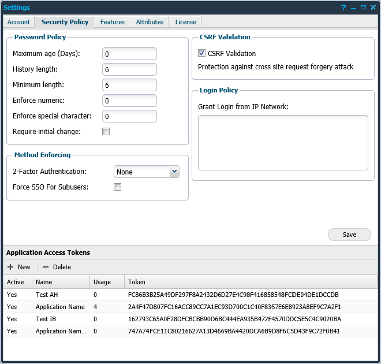The image size is (381, 364).
Task: Click the minus icon for Delete token
Action: click(46, 267)
